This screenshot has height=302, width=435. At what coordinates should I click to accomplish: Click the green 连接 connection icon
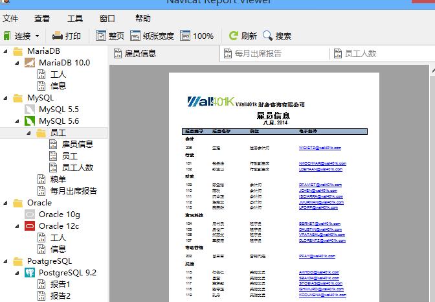[6, 36]
